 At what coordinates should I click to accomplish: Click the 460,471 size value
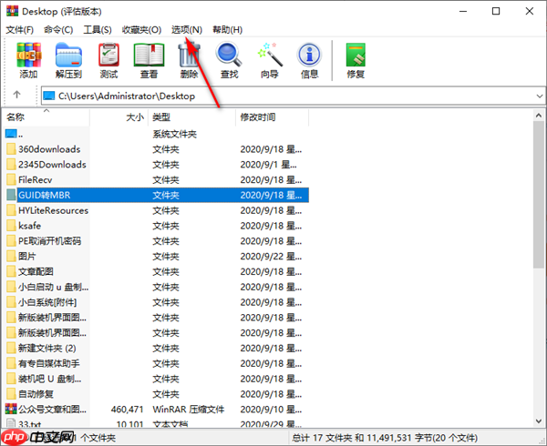127,410
